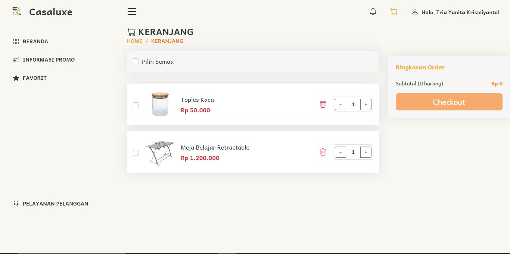Go to Beranda in sidebar
Viewport: 510px width, 254px height.
[35, 41]
